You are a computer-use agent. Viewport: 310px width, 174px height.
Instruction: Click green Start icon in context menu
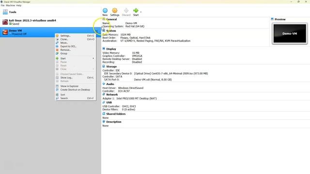[57, 58]
